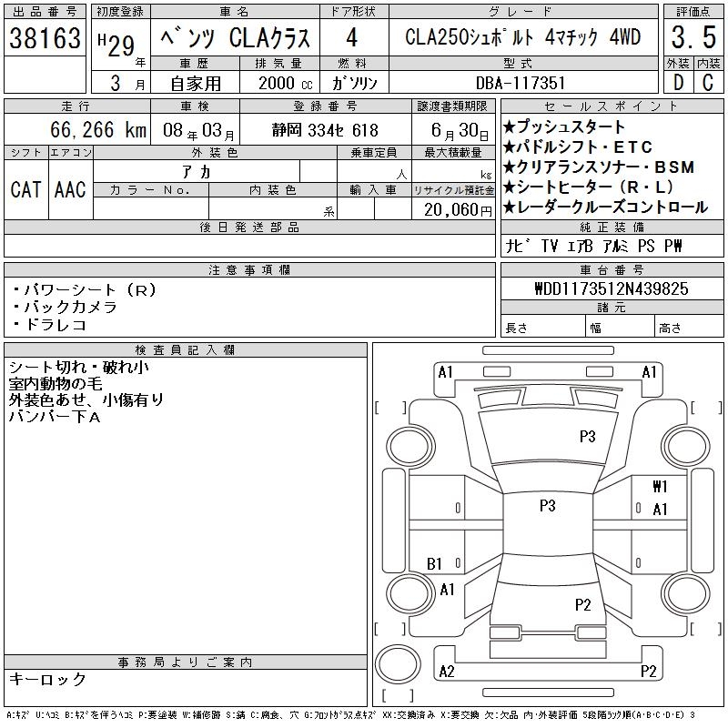Select the B1 dent marker on diagram
This screenshot has height=728, width=728.
[435, 564]
